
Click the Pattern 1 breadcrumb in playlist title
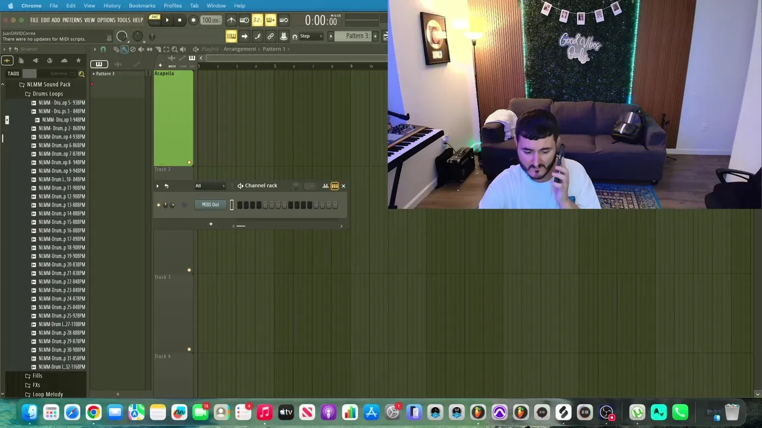point(274,49)
